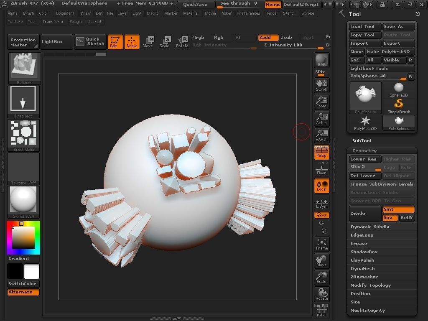Set canvas to Actual size icon
428x321 pixels.
click(x=321, y=119)
